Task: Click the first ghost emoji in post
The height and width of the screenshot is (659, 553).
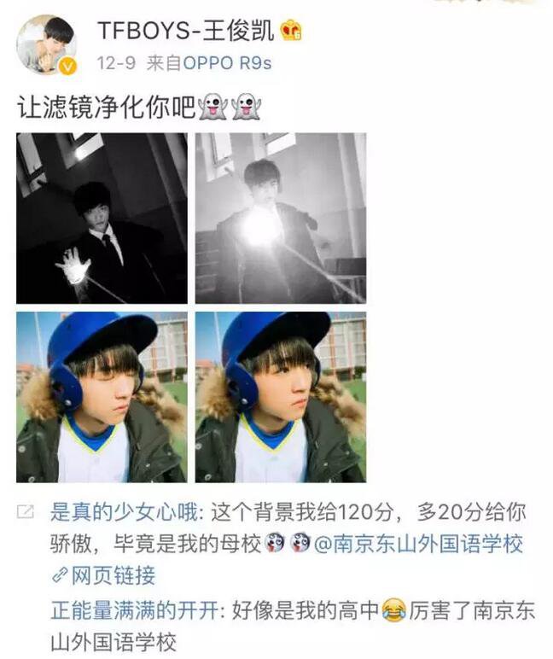Action: point(213,106)
